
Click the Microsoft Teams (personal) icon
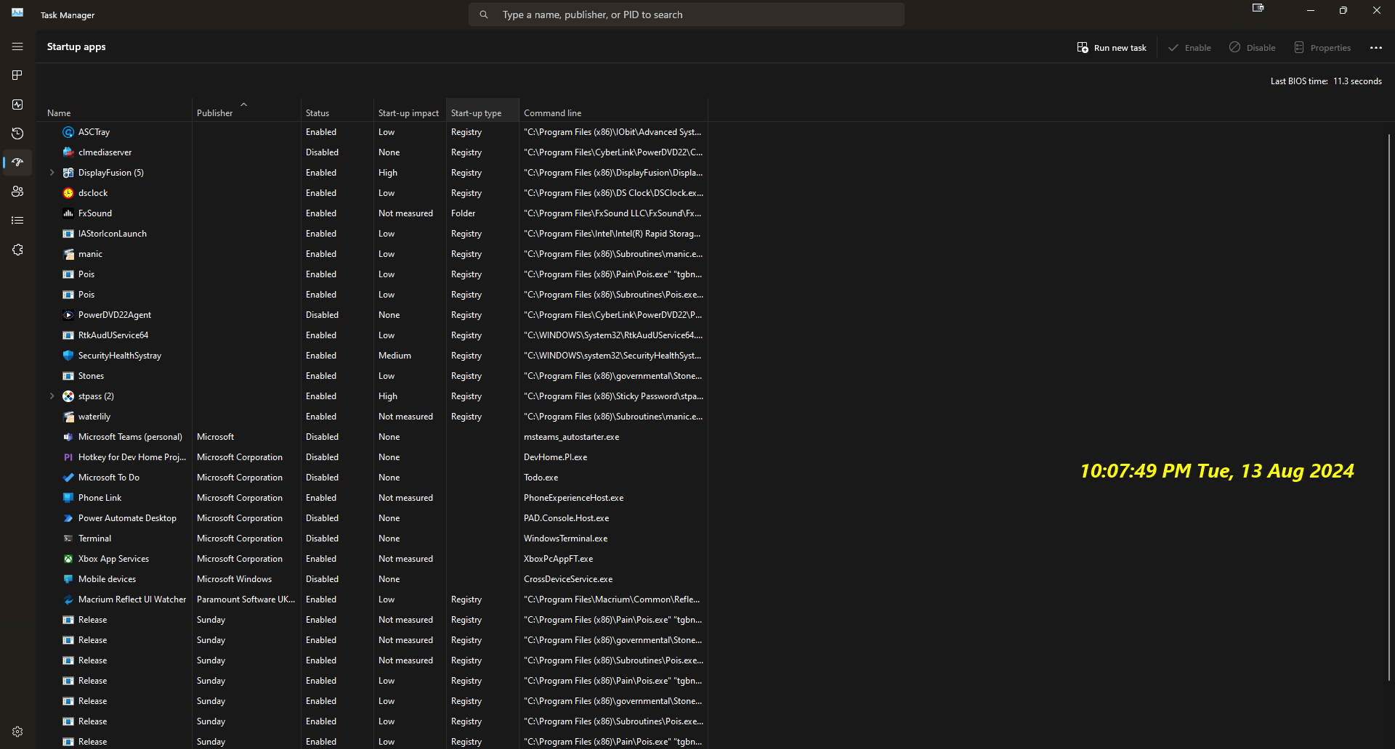pos(68,437)
